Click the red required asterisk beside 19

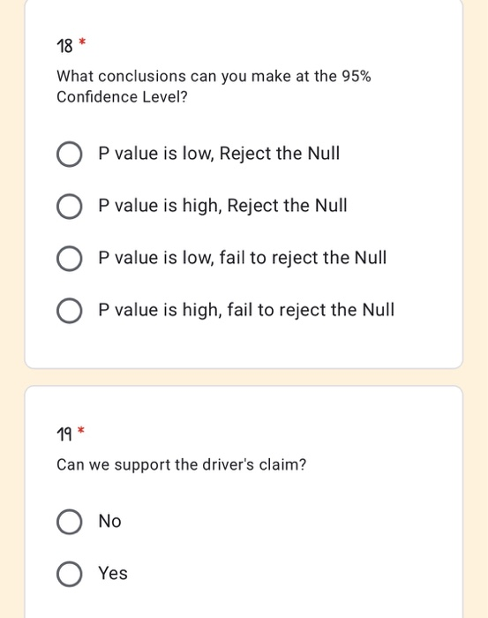point(81,430)
